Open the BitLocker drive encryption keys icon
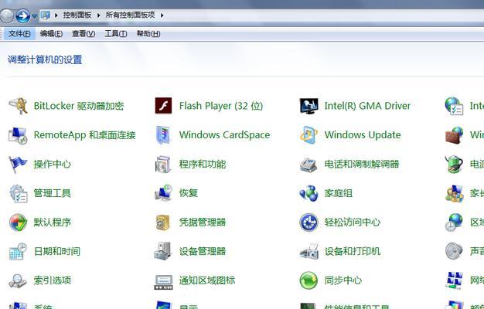Screen dimensions: 484x309 [18, 106]
